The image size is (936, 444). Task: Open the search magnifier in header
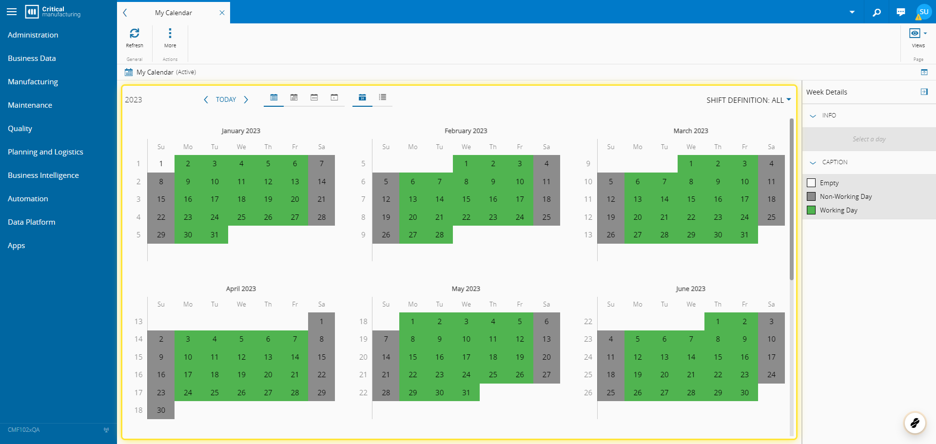pos(877,12)
